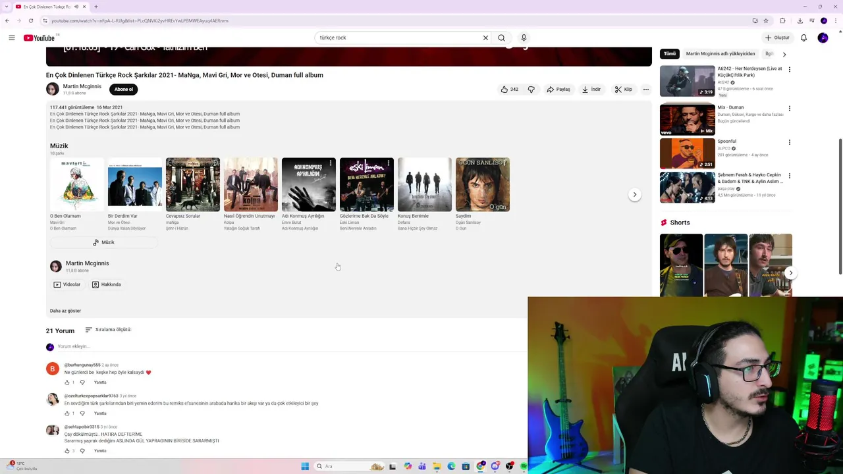Collapse description with Daha az göster

point(65,311)
